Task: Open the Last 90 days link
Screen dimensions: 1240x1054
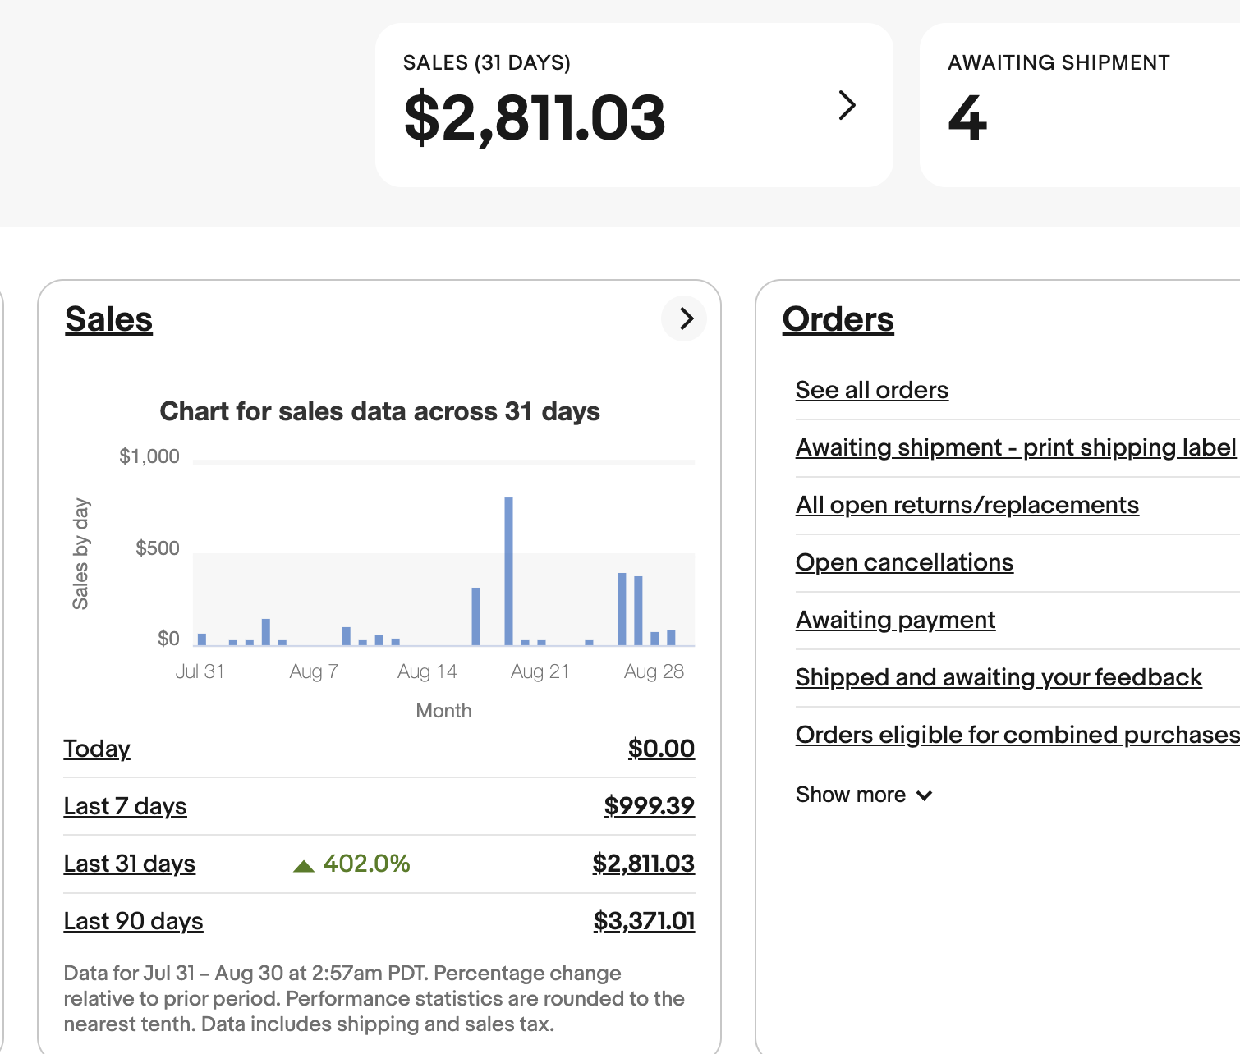Action: (x=133, y=921)
